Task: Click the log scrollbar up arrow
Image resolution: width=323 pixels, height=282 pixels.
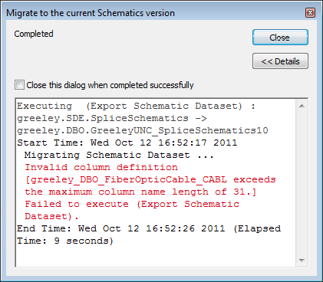Action: [x=302, y=106]
